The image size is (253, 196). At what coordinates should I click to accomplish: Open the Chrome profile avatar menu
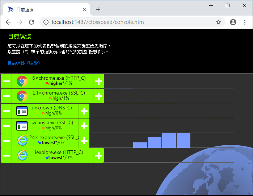233,22
